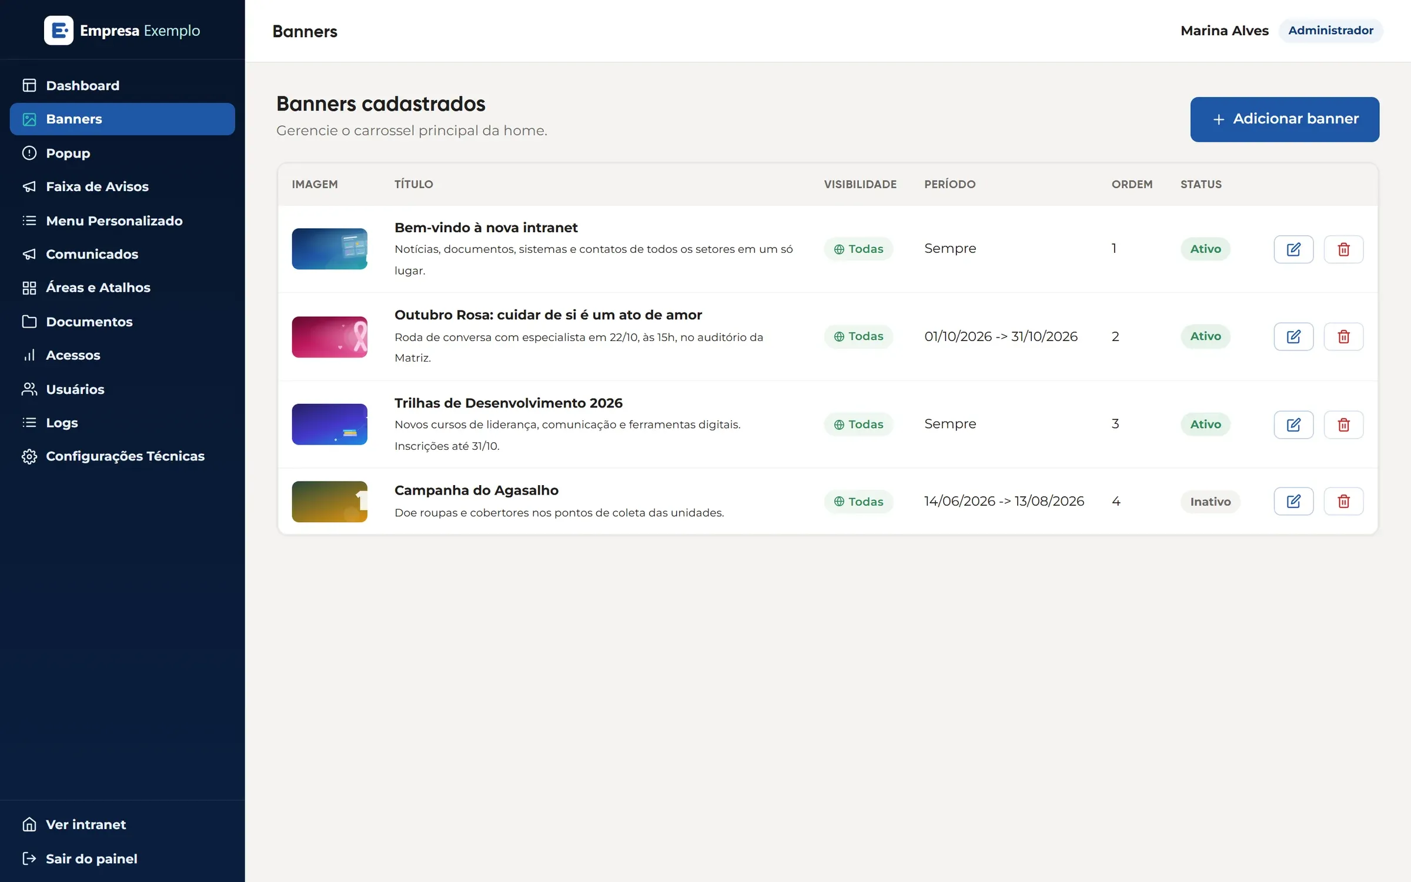The height and width of the screenshot is (882, 1411).
Task: Delete the Bem-vindo à nova intranet banner
Action: [1343, 249]
